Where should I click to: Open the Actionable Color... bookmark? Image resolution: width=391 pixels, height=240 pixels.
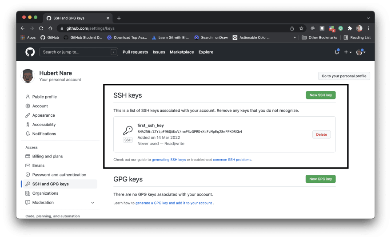[251, 38]
